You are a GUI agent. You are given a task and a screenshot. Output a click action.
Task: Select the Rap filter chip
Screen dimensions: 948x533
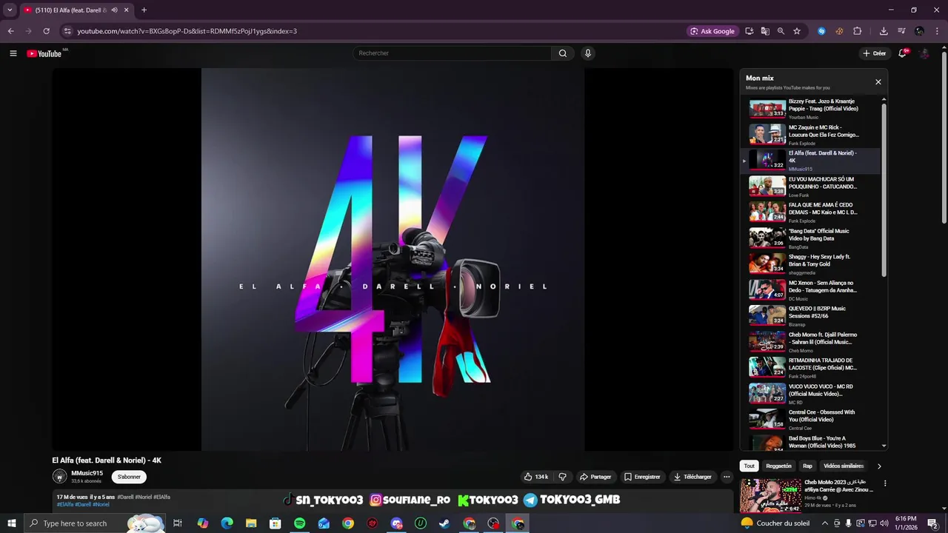(807, 466)
